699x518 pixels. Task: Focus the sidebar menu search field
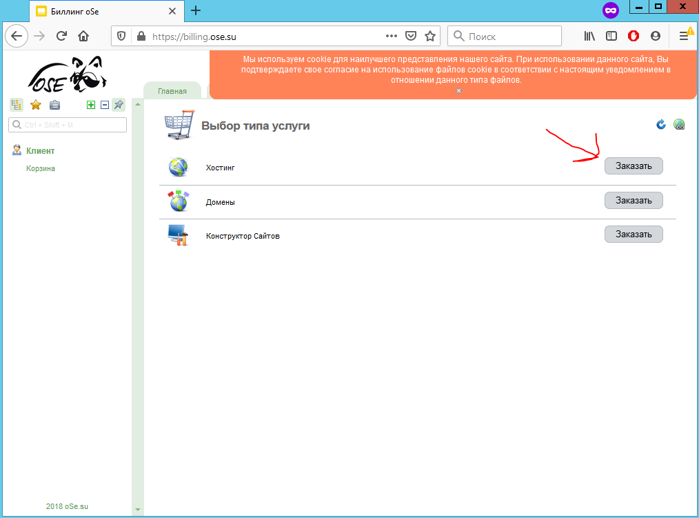coord(68,125)
